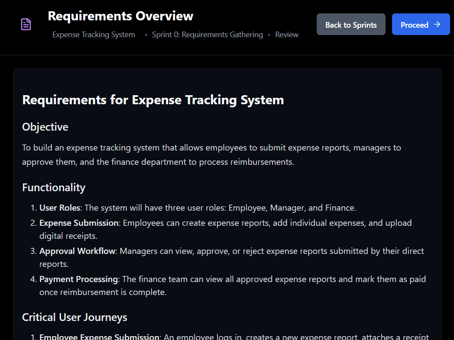Viewport: 454px width, 340px height.
Task: Go back using Back to Sprints button
Action: (351, 24)
